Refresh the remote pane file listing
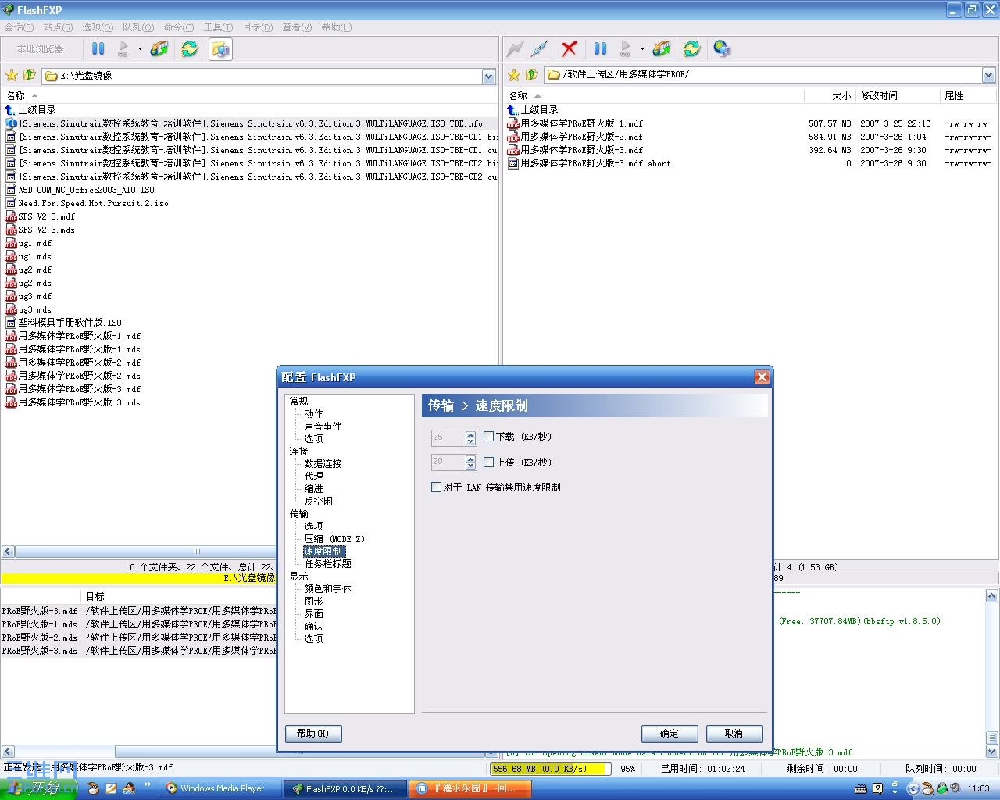1000x800 pixels. 692,49
